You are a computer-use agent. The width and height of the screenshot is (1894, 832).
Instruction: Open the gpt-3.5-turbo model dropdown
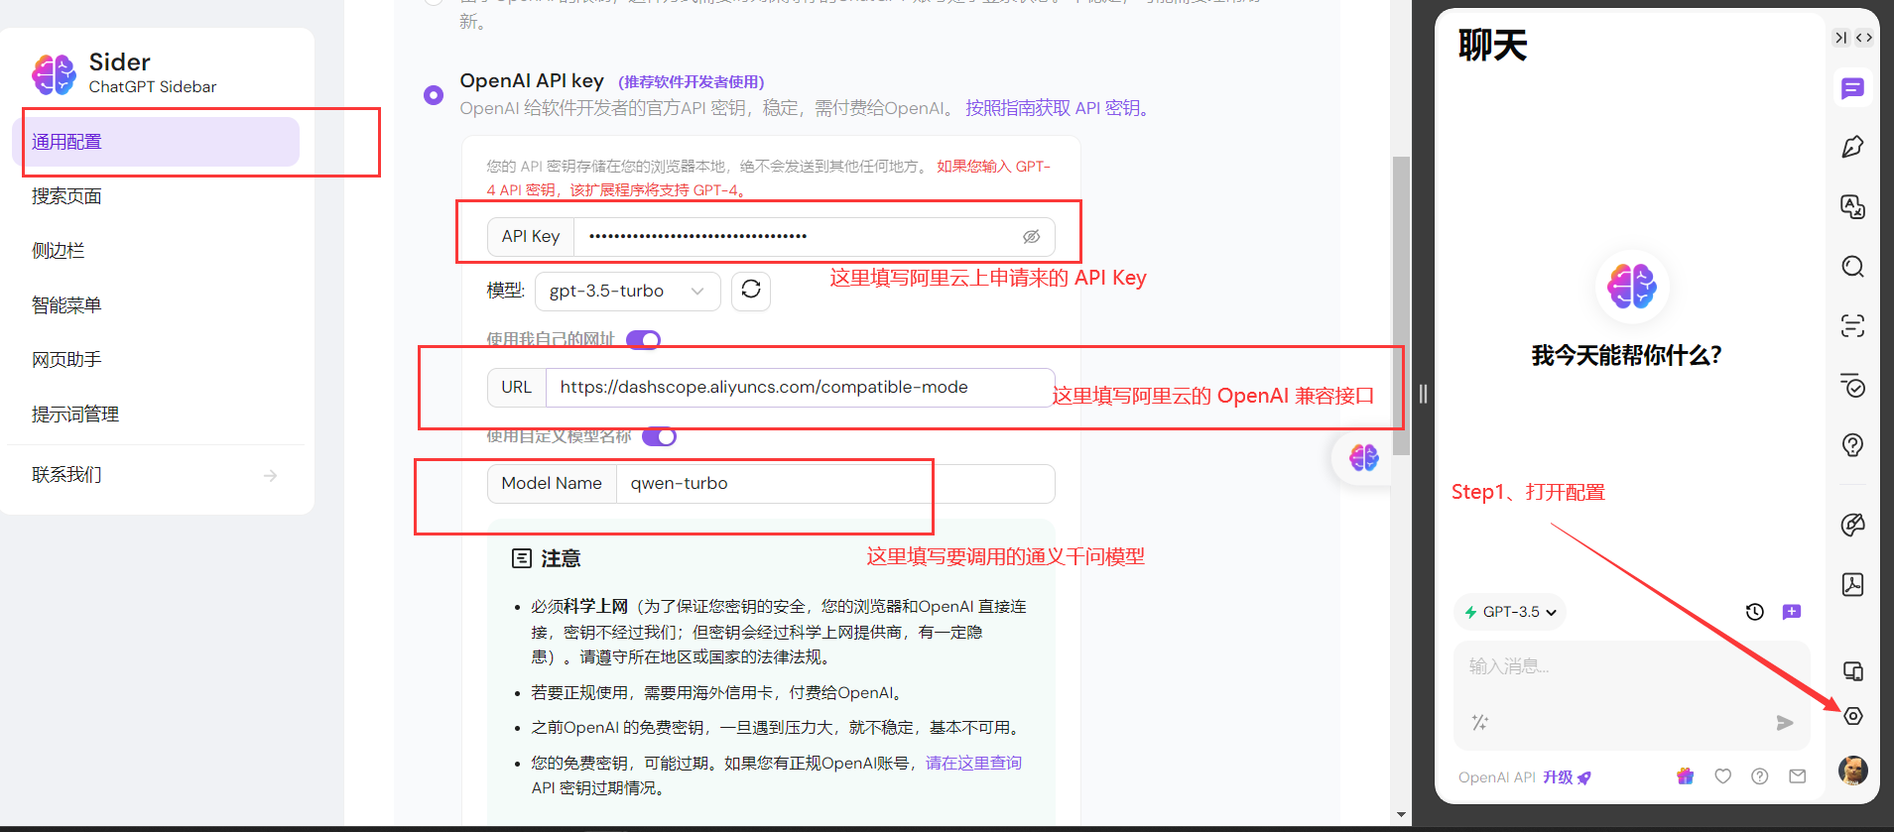(628, 291)
